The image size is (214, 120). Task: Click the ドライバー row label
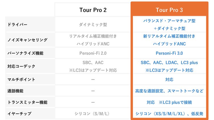[17, 25]
